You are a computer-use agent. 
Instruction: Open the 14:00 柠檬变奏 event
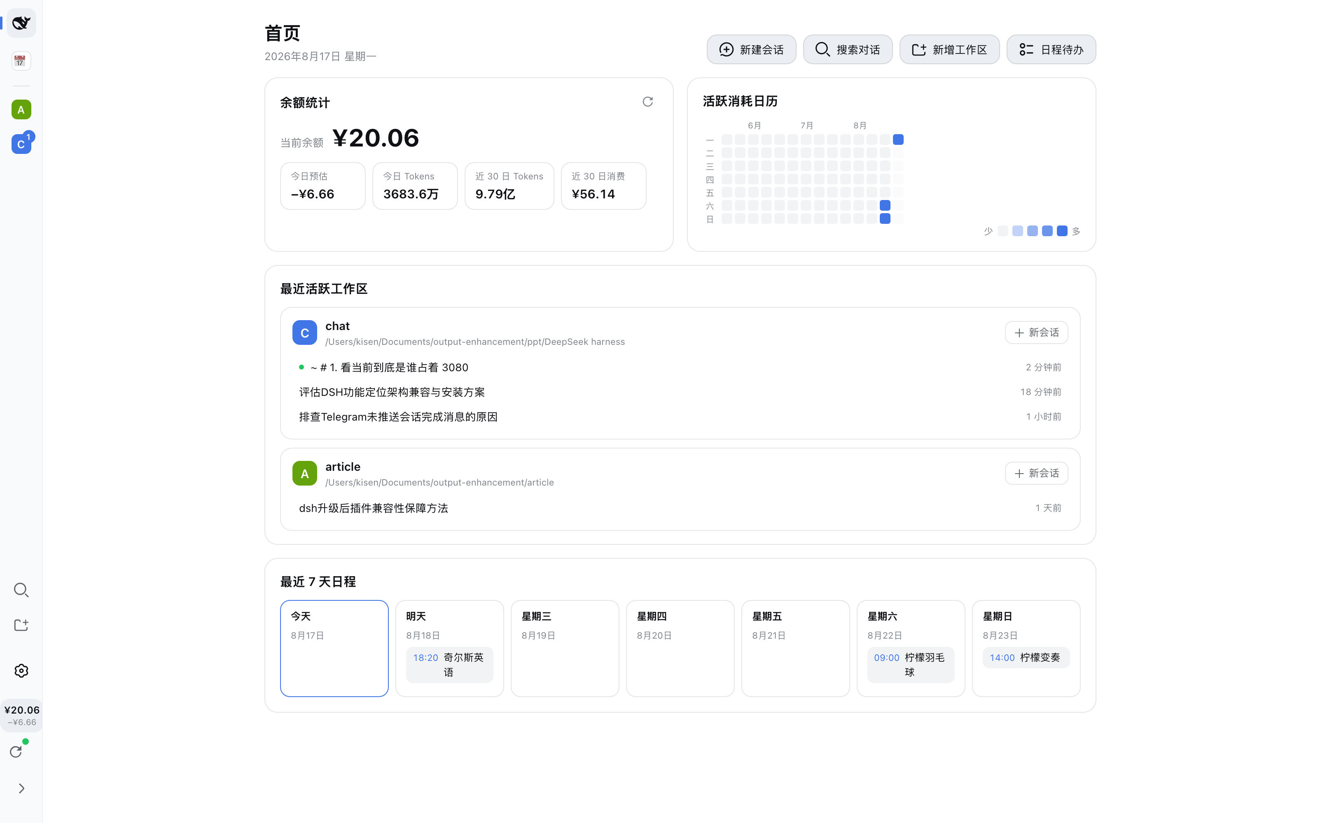(1026, 658)
